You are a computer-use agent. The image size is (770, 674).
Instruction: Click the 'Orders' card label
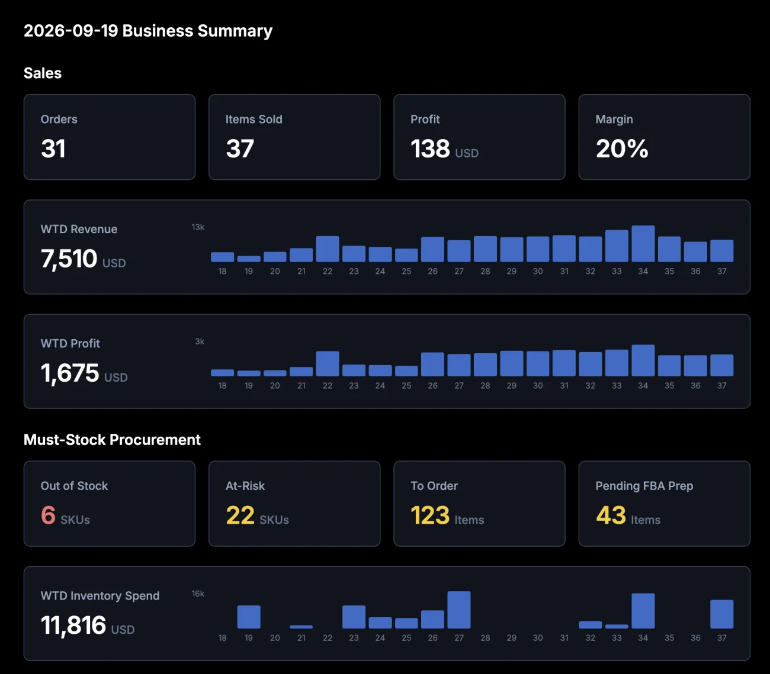pyautogui.click(x=59, y=119)
